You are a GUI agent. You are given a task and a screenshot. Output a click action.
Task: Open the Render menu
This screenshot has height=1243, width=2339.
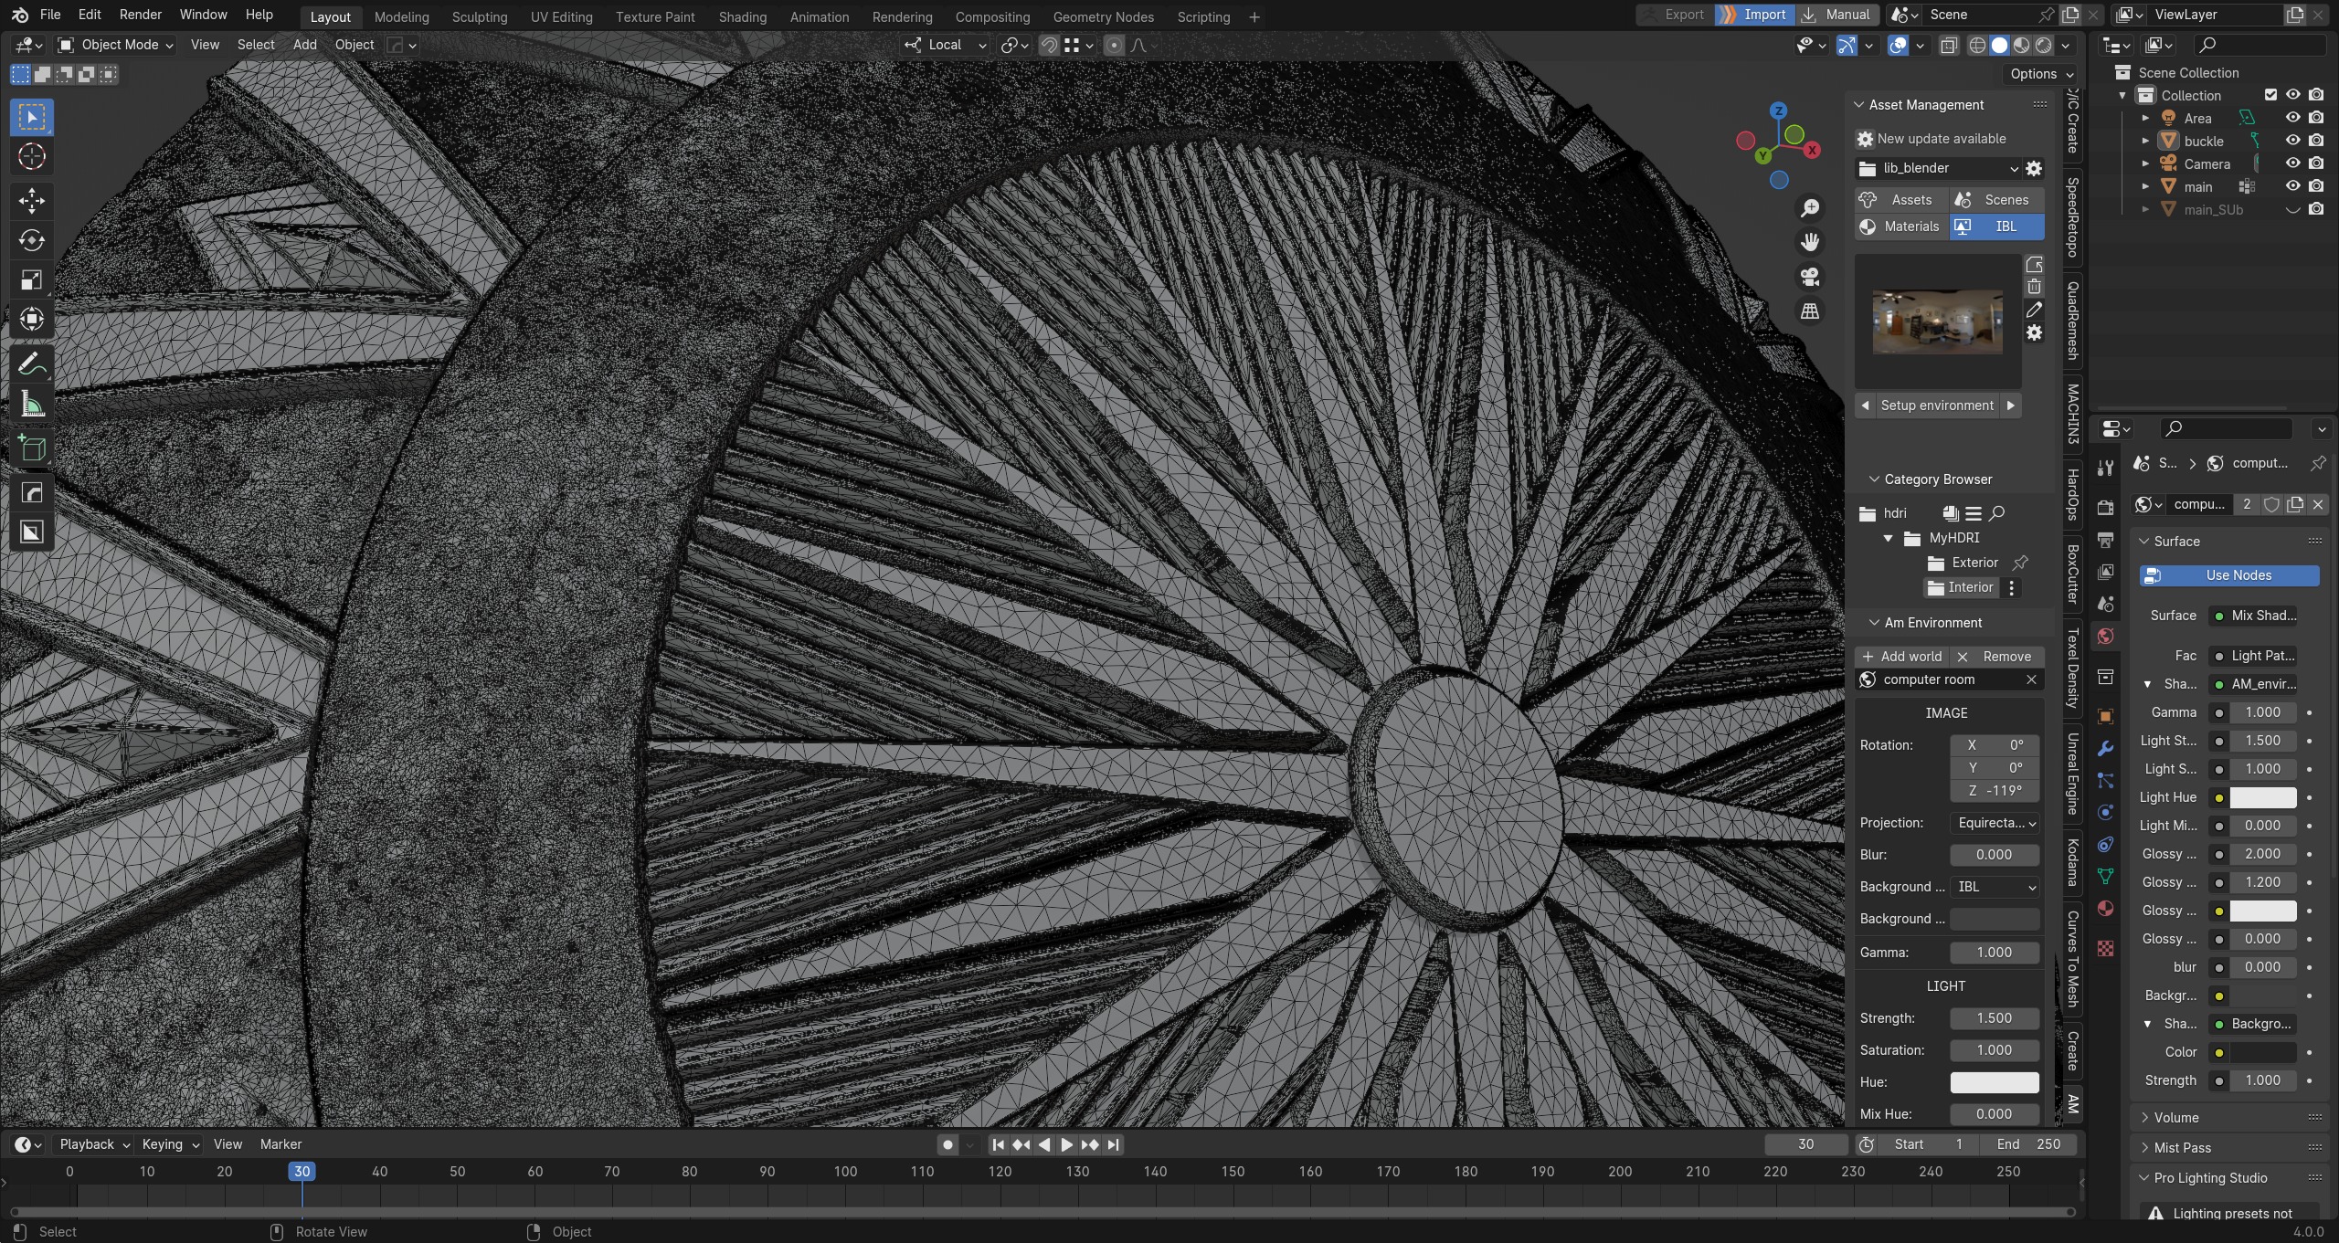click(140, 15)
